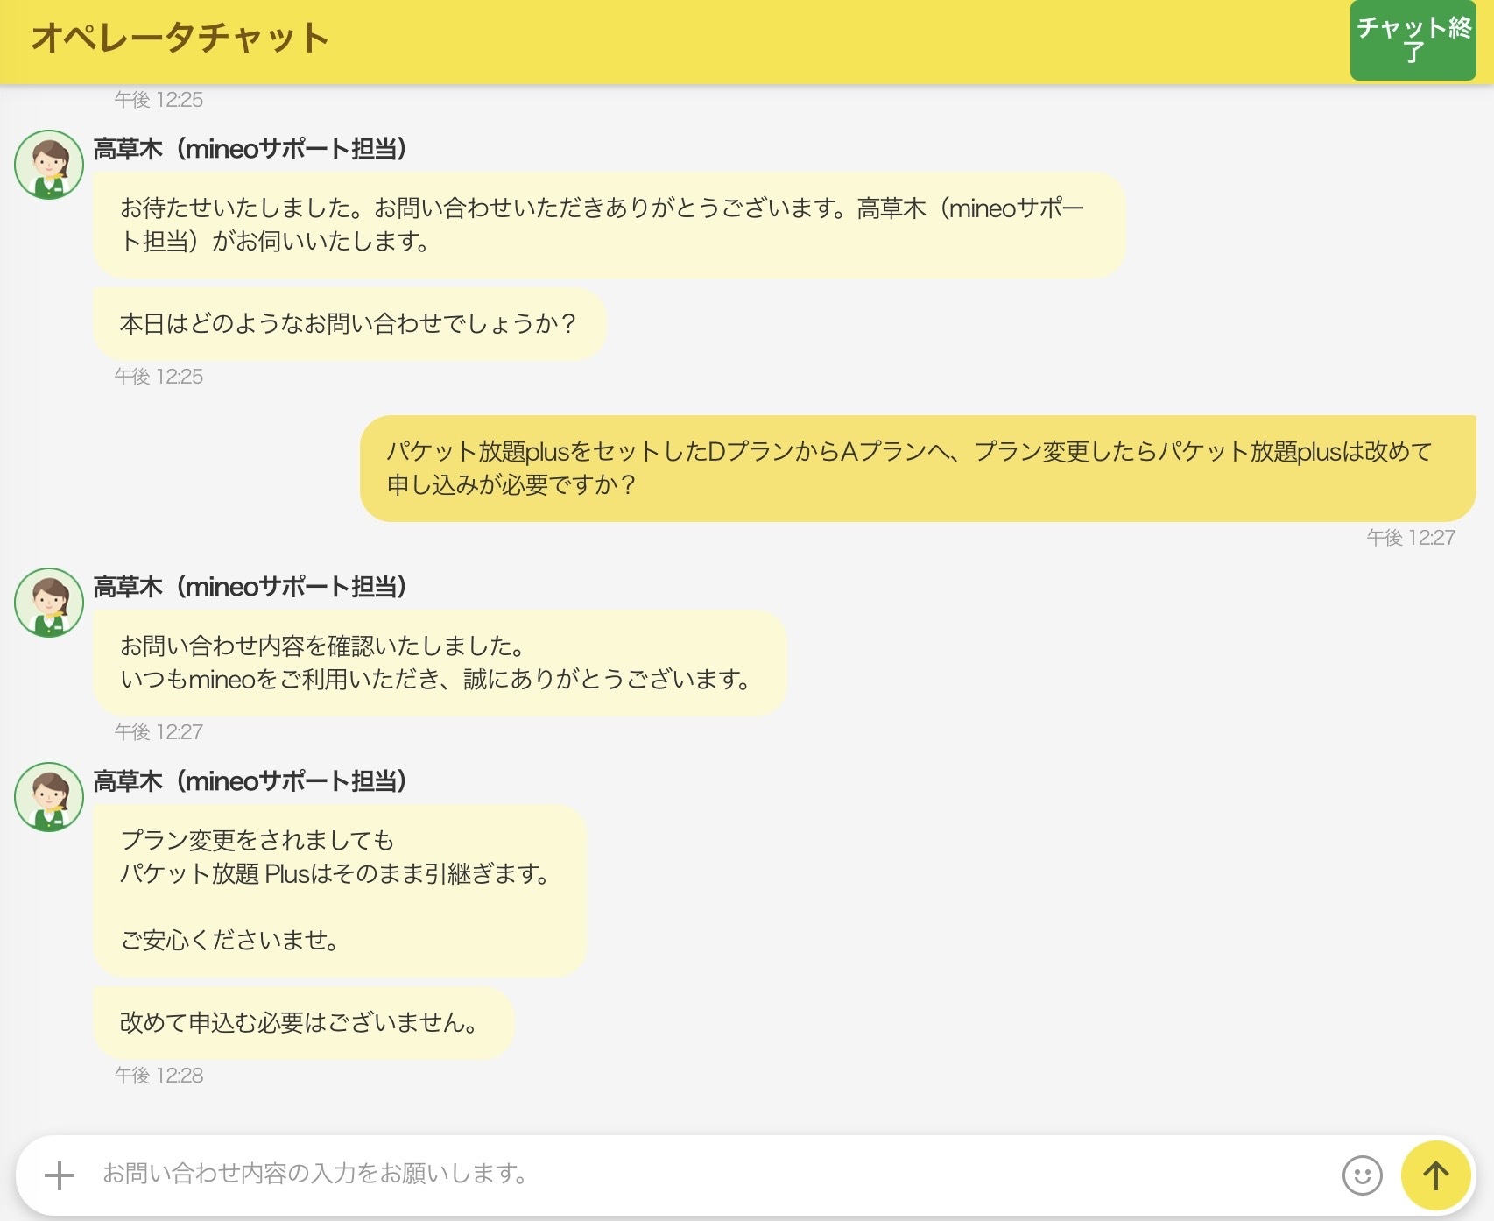Click operator name above the お待たせいたしました greeting
1494x1221 pixels.
(x=250, y=149)
